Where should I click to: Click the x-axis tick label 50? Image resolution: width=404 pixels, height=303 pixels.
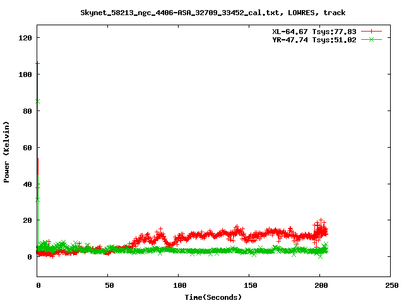(x=109, y=285)
